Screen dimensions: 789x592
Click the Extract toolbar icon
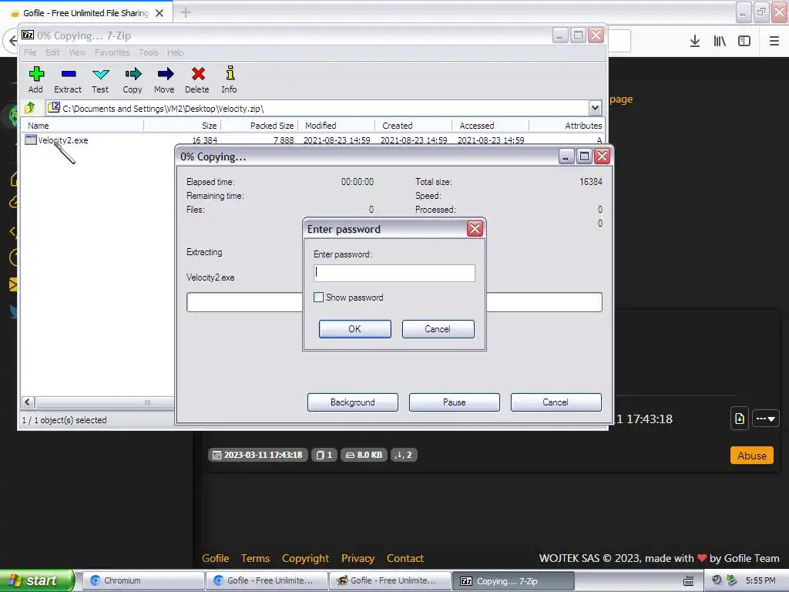point(68,79)
